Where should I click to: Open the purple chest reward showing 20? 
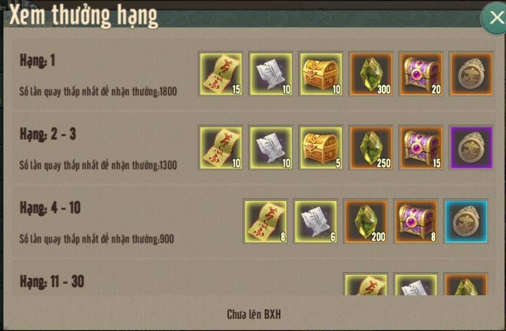[x=421, y=74]
